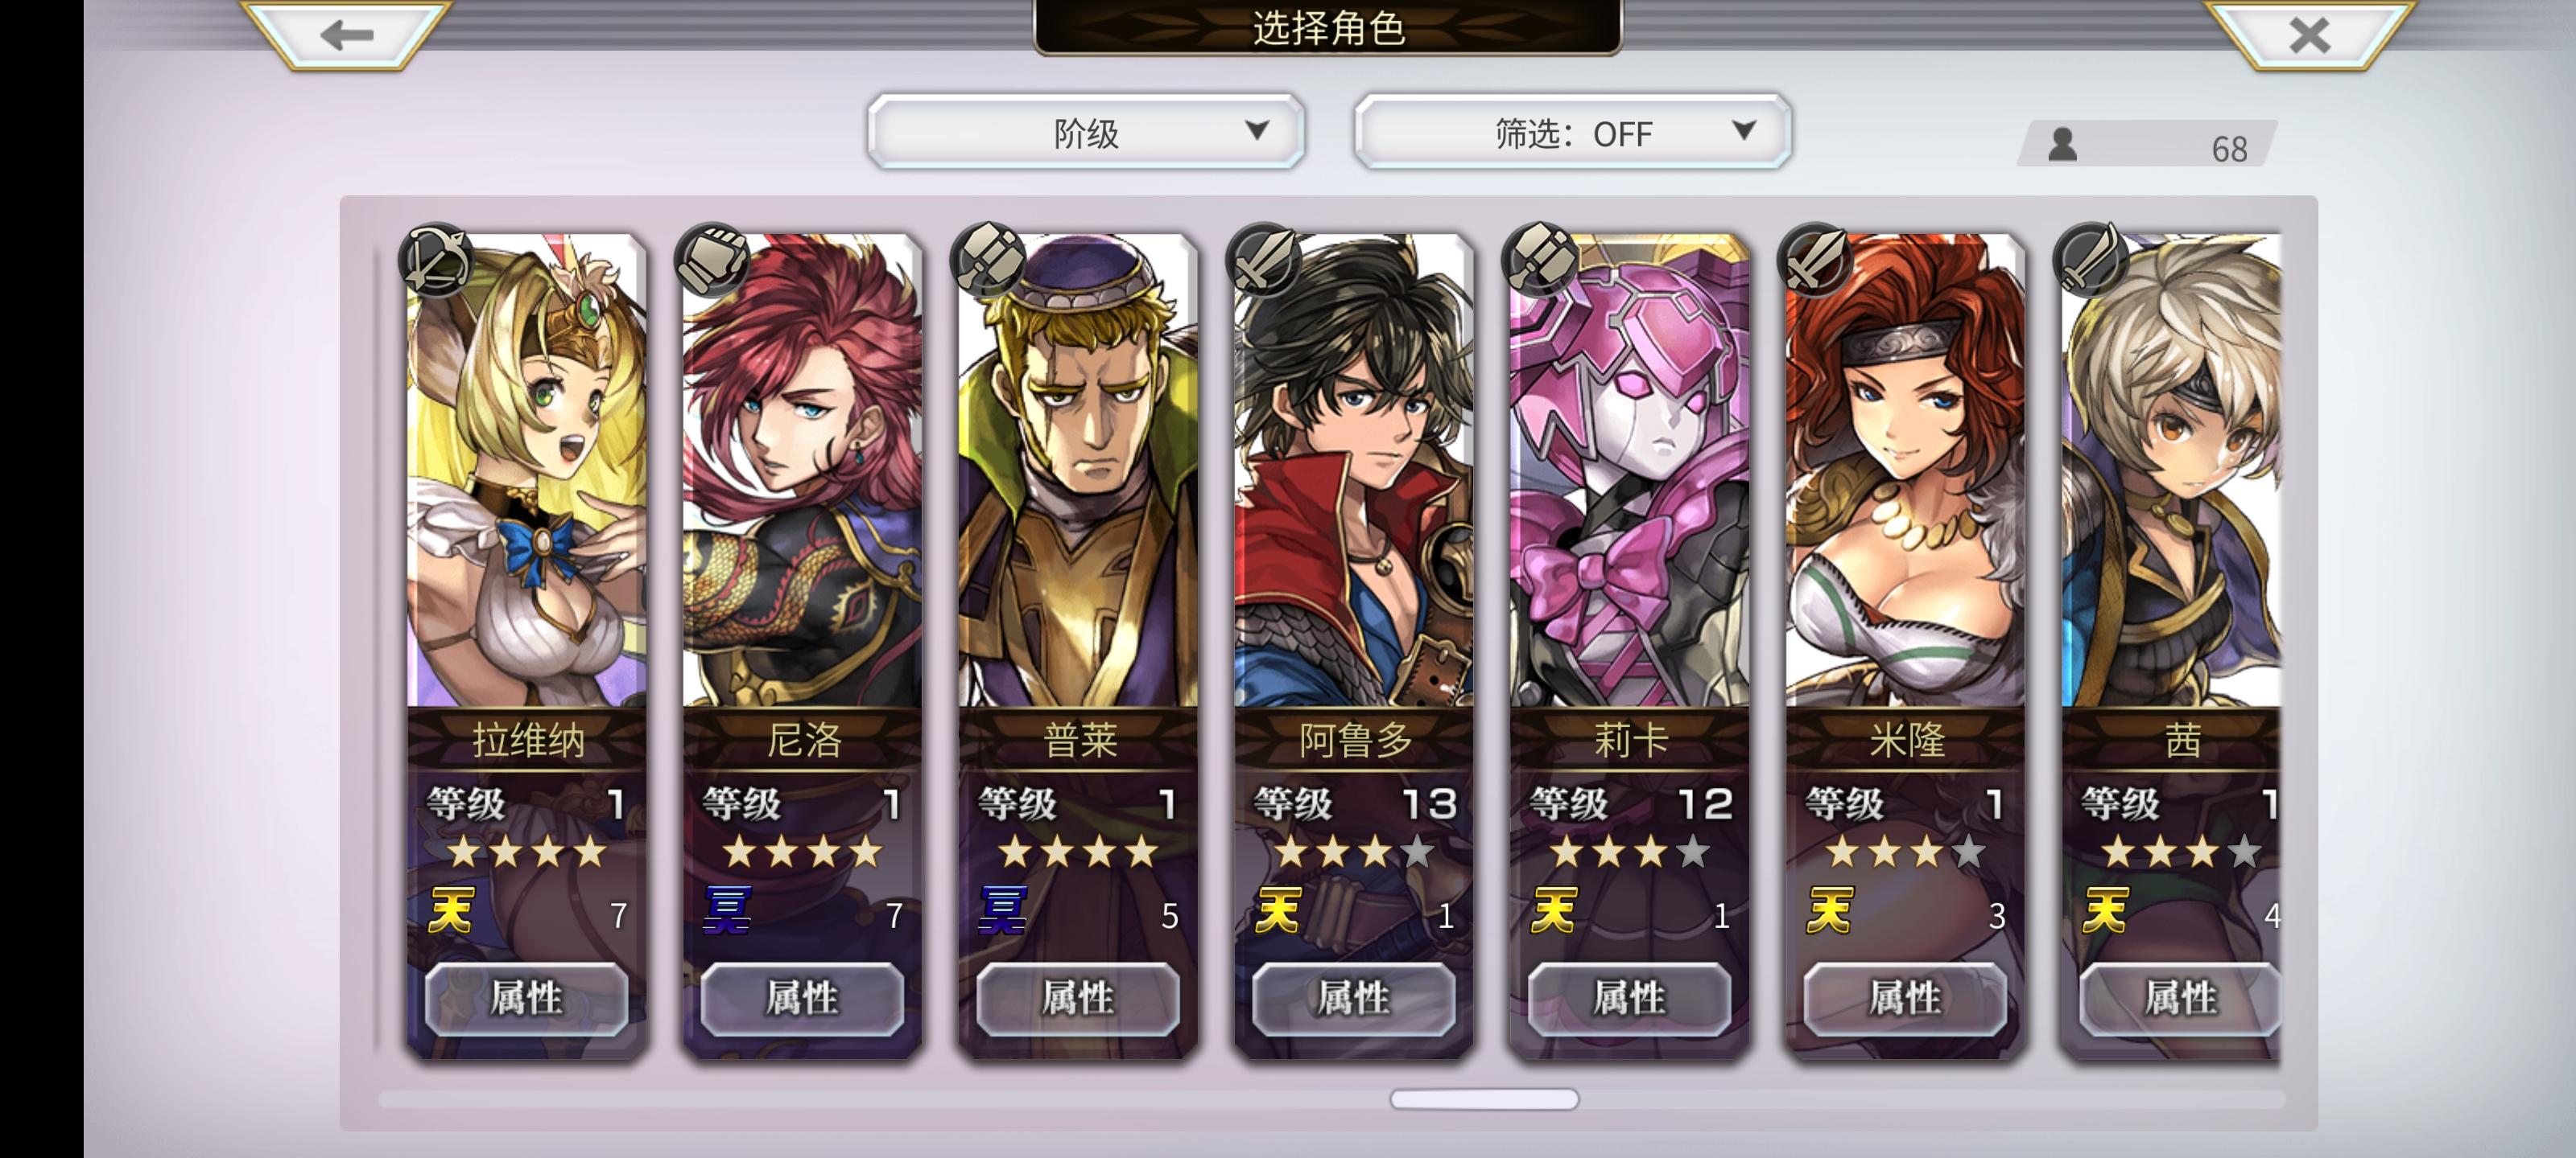Image resolution: width=2576 pixels, height=1158 pixels.
Task: Select the 尼洛 character portrait
Action: 802,470
